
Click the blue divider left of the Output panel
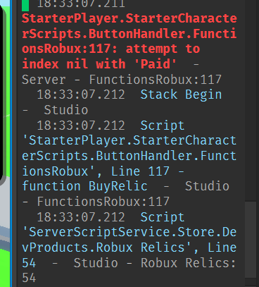[x=11, y=143]
